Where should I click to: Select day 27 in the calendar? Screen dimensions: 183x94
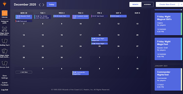137,46
